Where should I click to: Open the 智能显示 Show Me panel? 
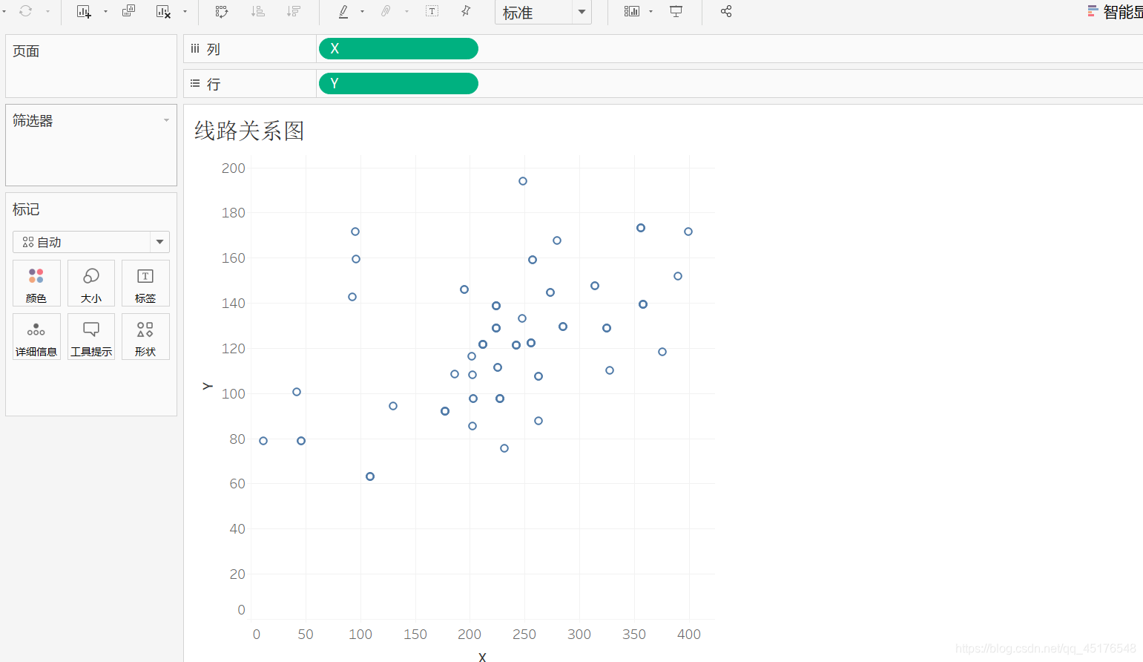pos(1115,12)
